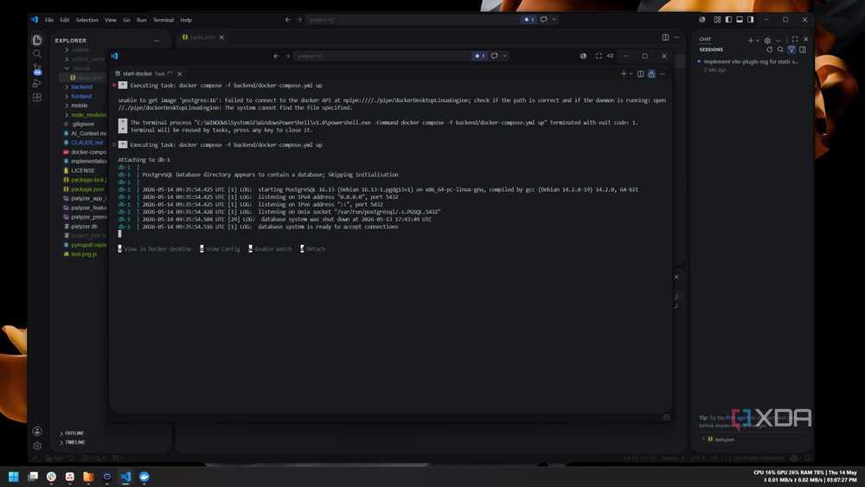Image resolution: width=865 pixels, height=487 pixels.
Task: Expand the mobile folder in Explorer
Action: pos(80,106)
